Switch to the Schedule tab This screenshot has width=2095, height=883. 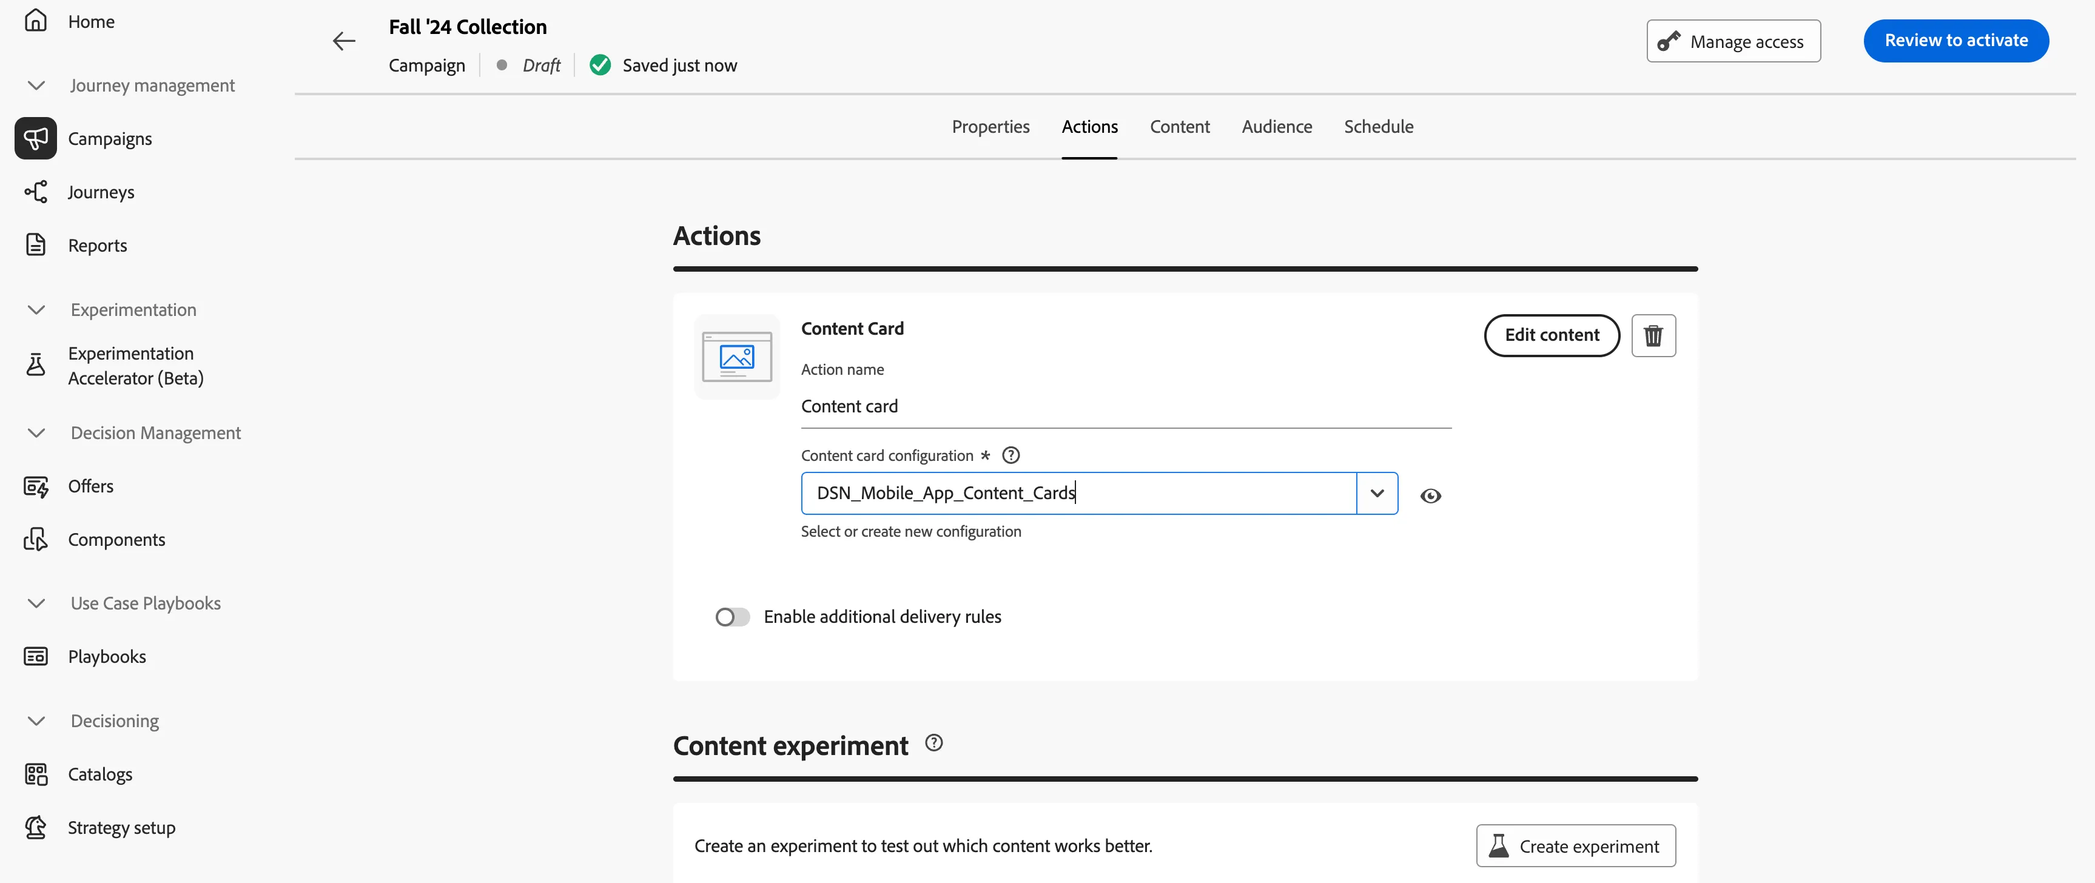(1379, 127)
